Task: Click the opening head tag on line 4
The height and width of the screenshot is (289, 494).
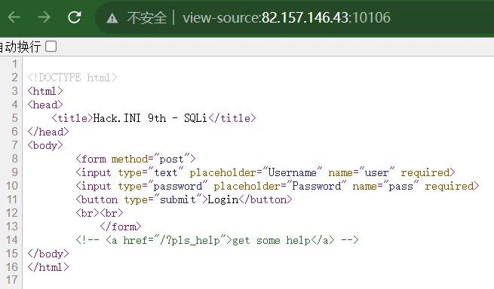Action: pos(45,105)
